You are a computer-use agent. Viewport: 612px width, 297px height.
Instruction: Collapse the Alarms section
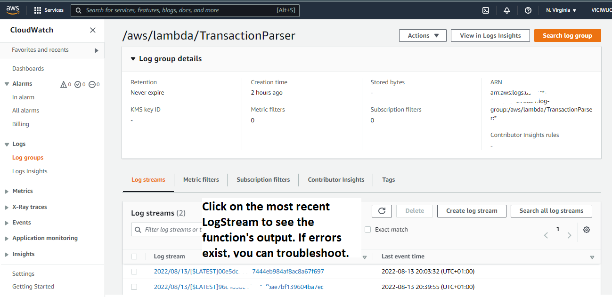pos(7,84)
